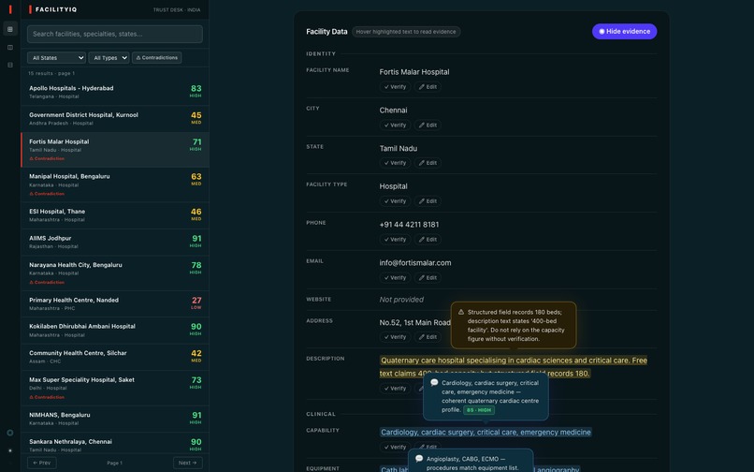The image size is (754, 472).
Task: Open the All Types dropdown
Action: (109, 58)
